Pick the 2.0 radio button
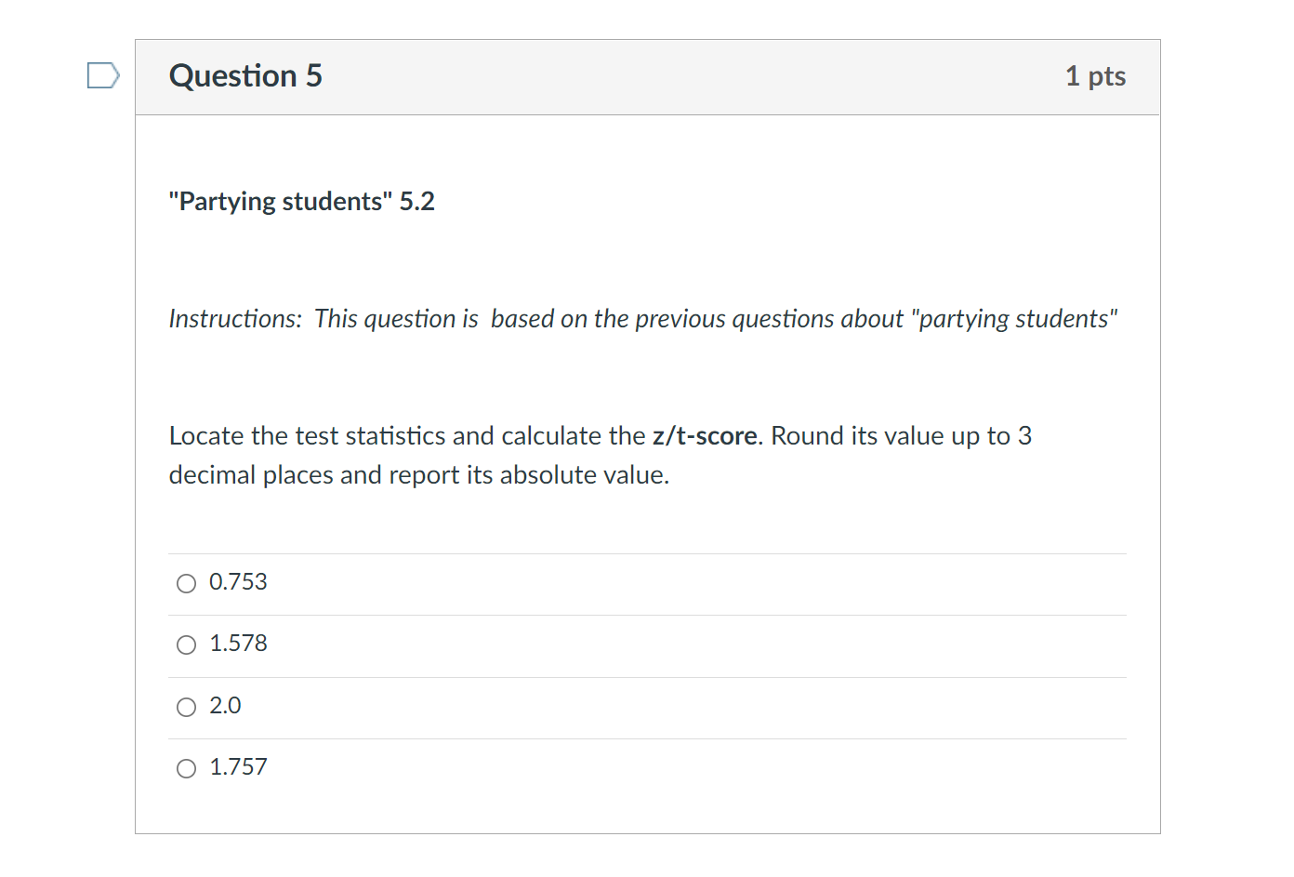Screen dimensions: 1294x877 (187, 707)
